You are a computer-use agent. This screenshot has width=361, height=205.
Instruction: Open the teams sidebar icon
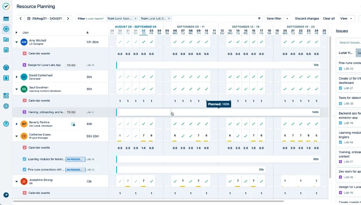click(6, 68)
